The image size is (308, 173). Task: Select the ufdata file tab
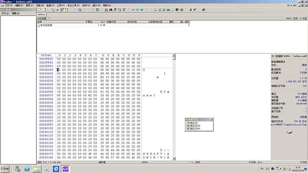tap(41, 14)
